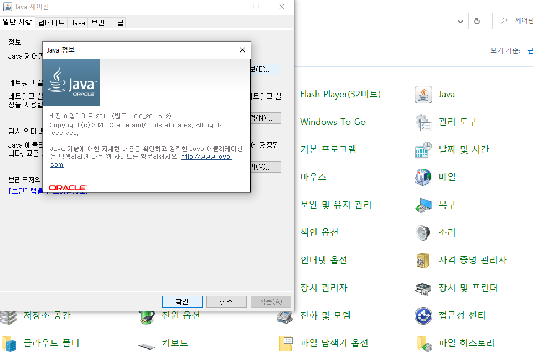
Task: Open the 접근성 센터 icon
Action: (423, 316)
